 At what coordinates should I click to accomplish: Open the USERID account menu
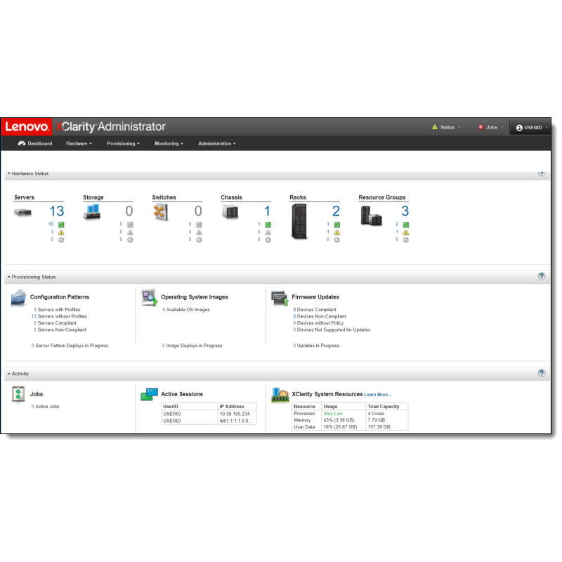532,128
